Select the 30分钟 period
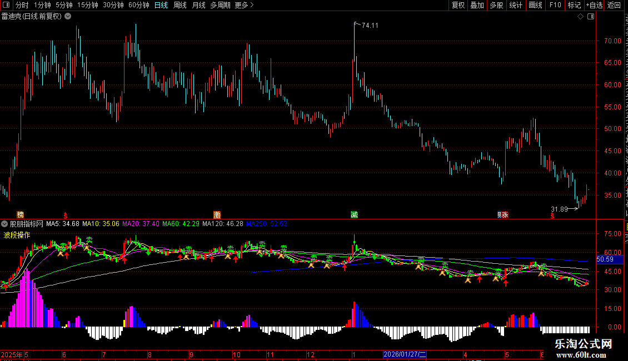The height and width of the screenshot is (361, 628). 113,5
